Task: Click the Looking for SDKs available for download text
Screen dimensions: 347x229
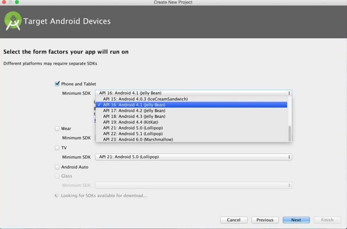Action: (104, 196)
